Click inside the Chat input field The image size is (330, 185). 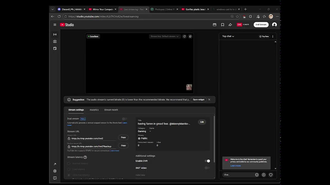click(238, 175)
